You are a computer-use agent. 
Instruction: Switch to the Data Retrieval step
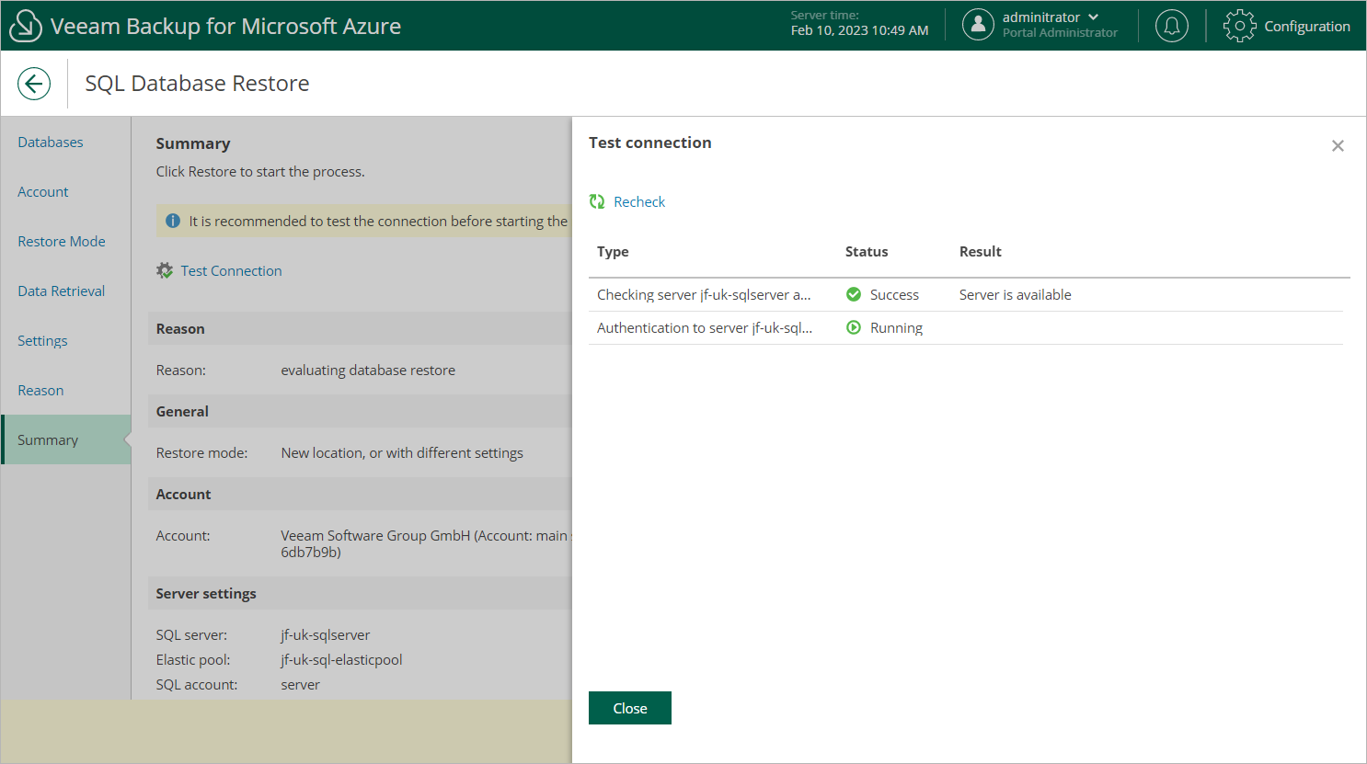pyautogui.click(x=62, y=291)
